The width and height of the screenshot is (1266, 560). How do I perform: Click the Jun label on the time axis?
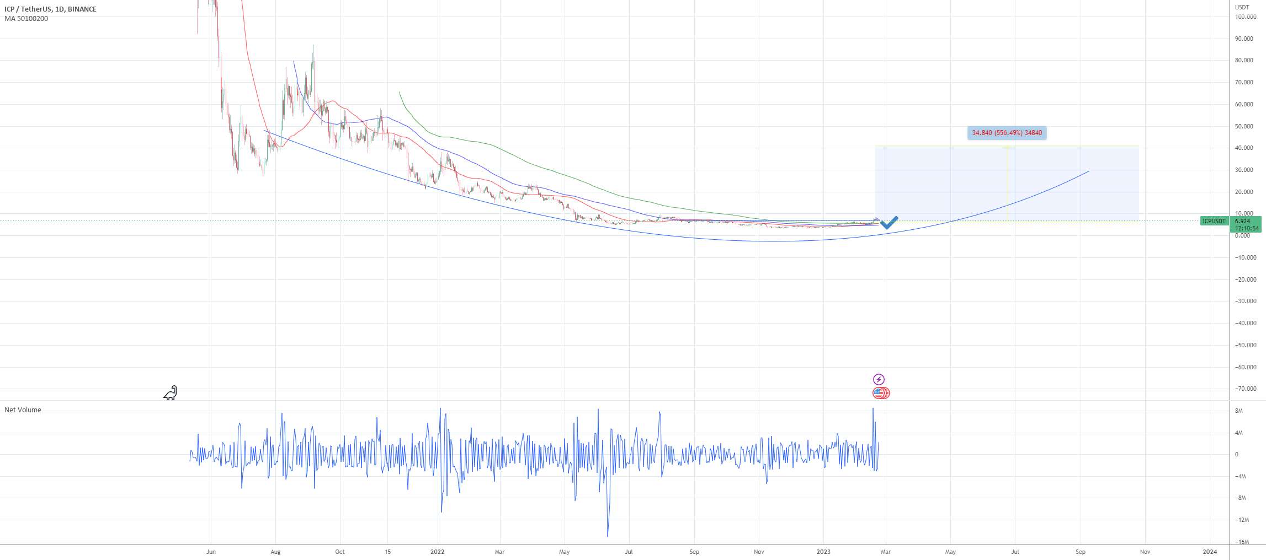click(210, 552)
